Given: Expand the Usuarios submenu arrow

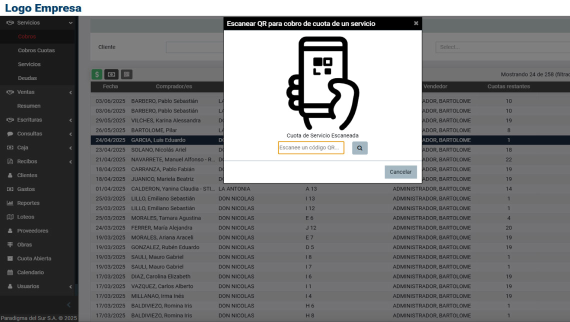Looking at the screenshot, I should point(70,286).
